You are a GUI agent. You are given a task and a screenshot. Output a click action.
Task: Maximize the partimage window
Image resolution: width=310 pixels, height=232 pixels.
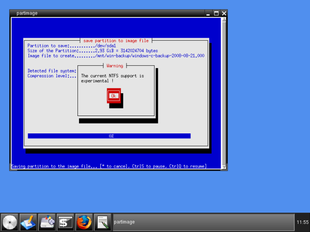click(x=216, y=14)
